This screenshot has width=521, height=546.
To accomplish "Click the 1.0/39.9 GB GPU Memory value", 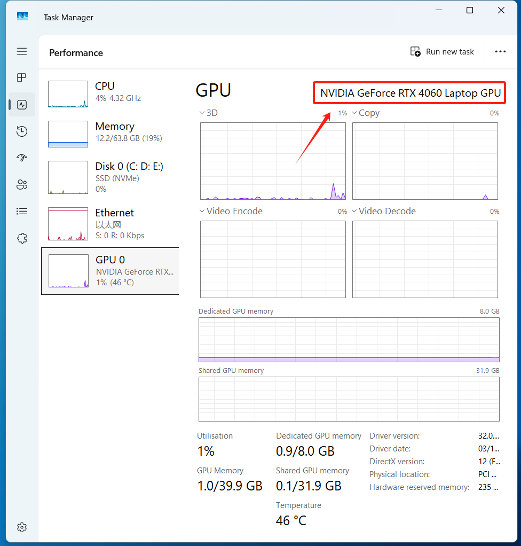I will point(230,486).
